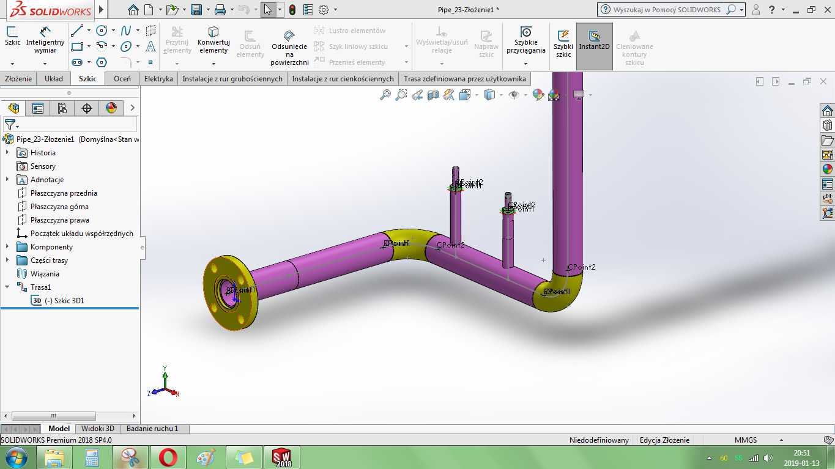The width and height of the screenshot is (835, 469).
Task: Select the Point sketch tool
Action: pos(150,62)
